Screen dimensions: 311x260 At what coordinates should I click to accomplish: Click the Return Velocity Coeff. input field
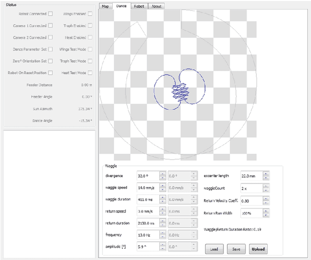(x=251, y=201)
